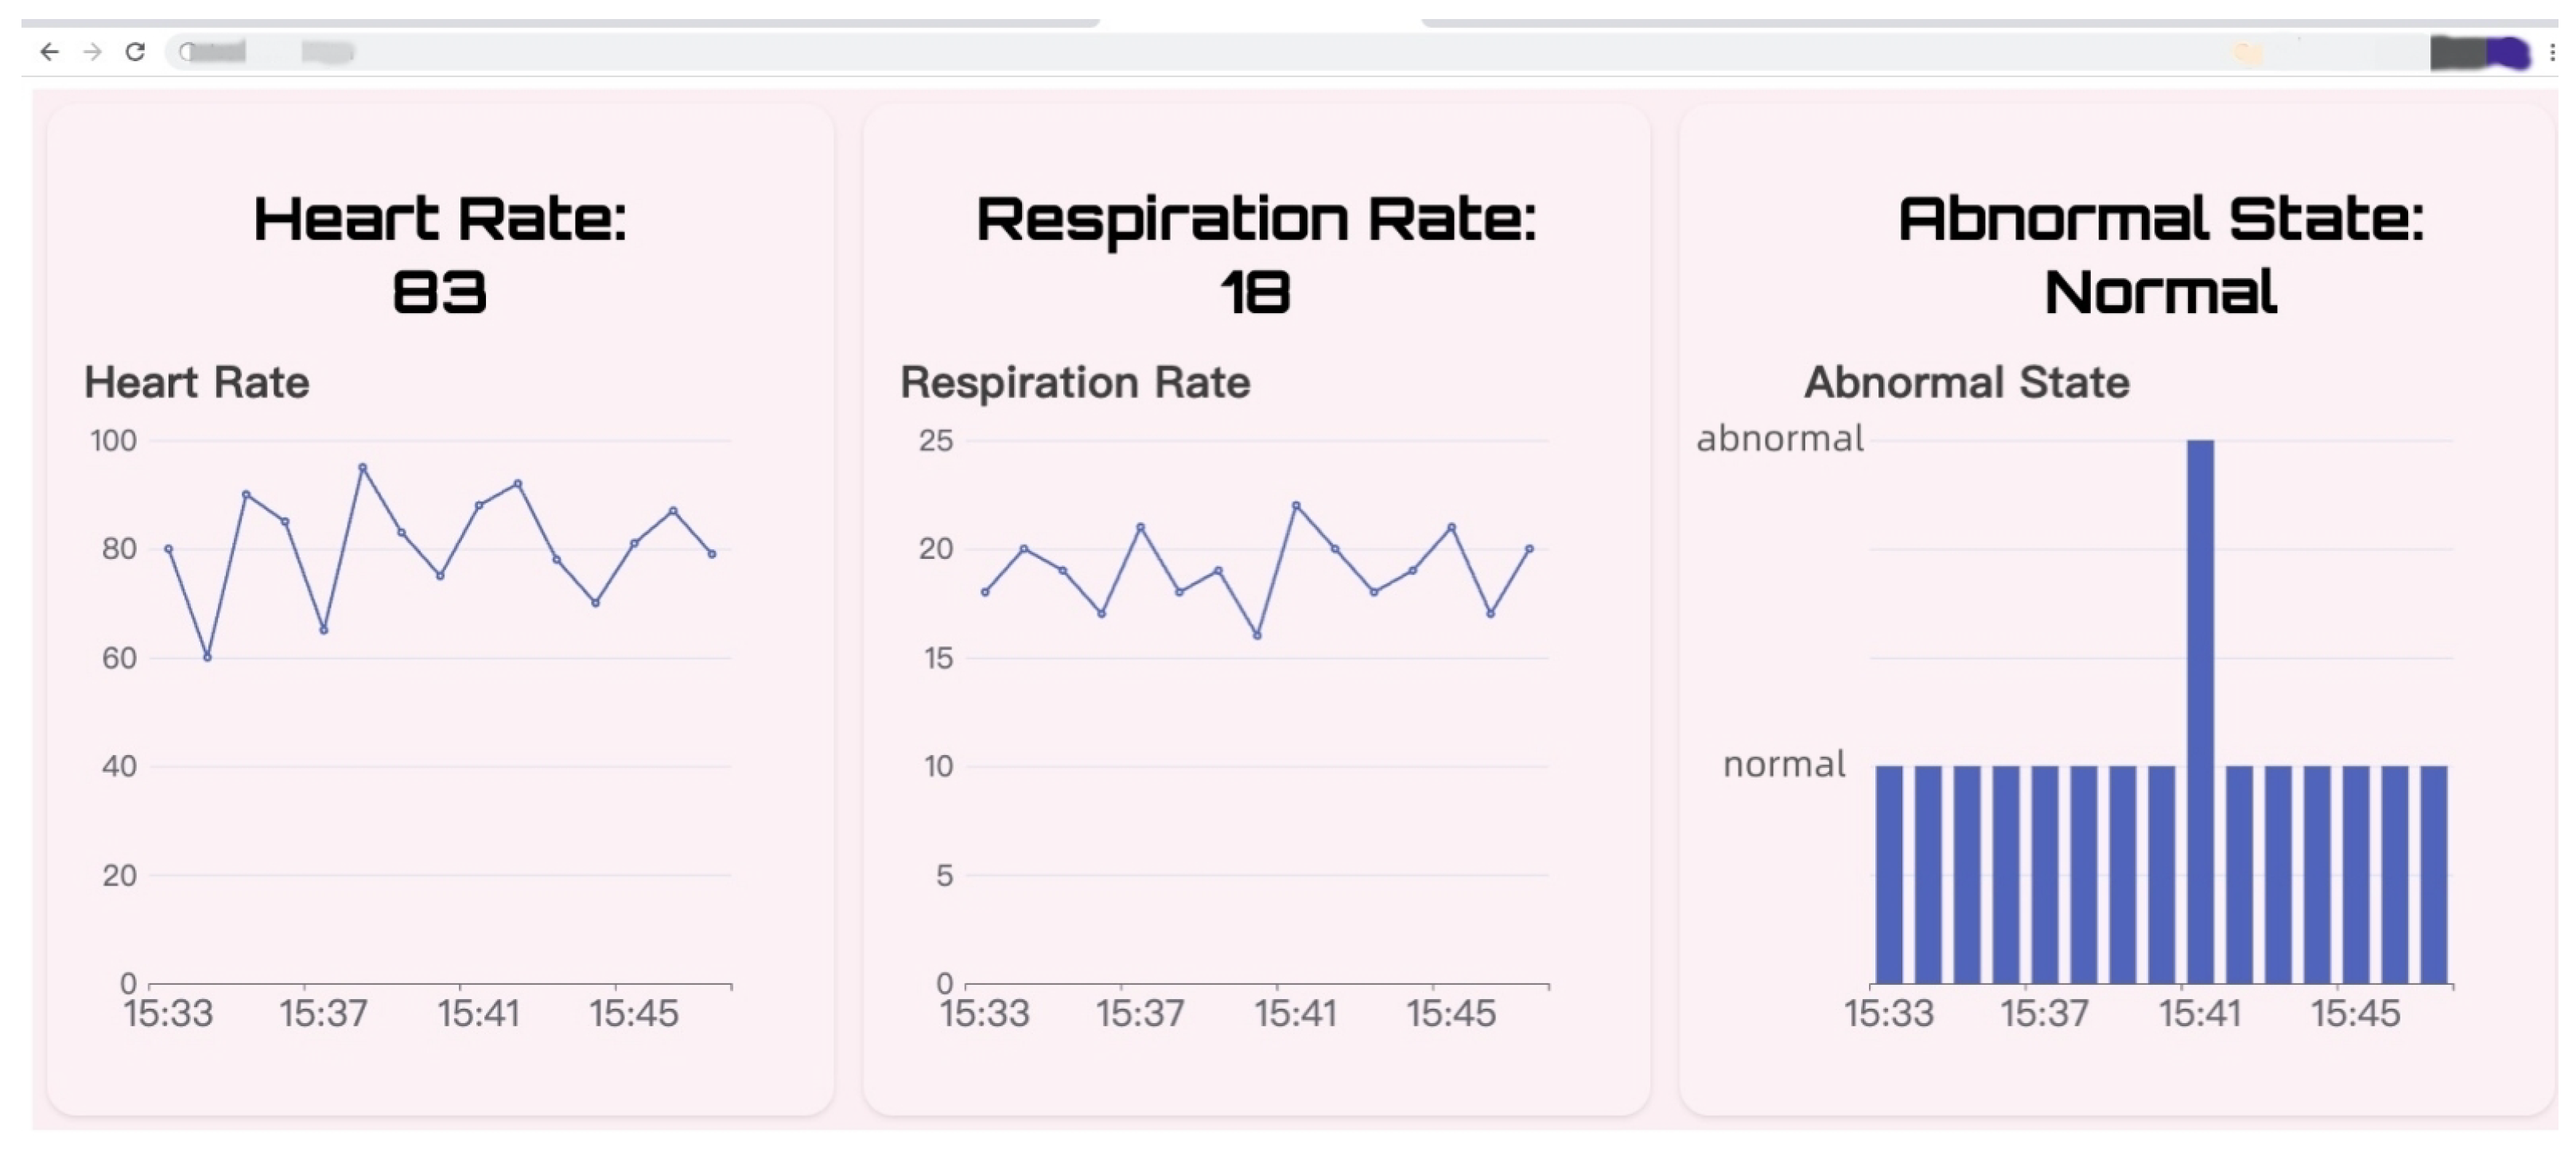The width and height of the screenshot is (2576, 1151).
Task: Click the small Respiration Rate chart title
Action: click(x=1075, y=382)
